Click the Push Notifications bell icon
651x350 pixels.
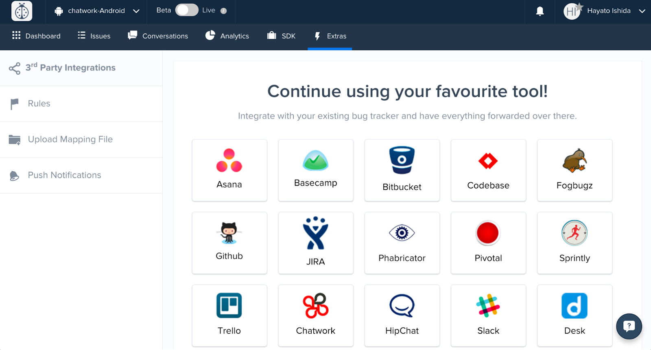(x=14, y=176)
